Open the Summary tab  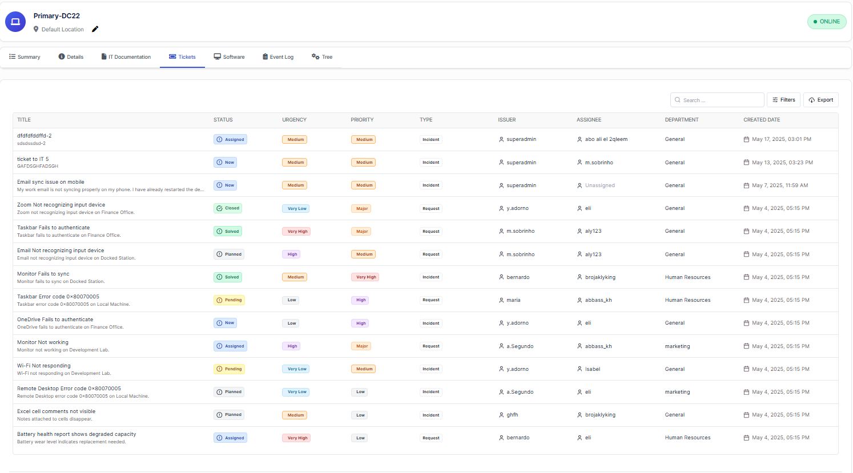tap(25, 57)
